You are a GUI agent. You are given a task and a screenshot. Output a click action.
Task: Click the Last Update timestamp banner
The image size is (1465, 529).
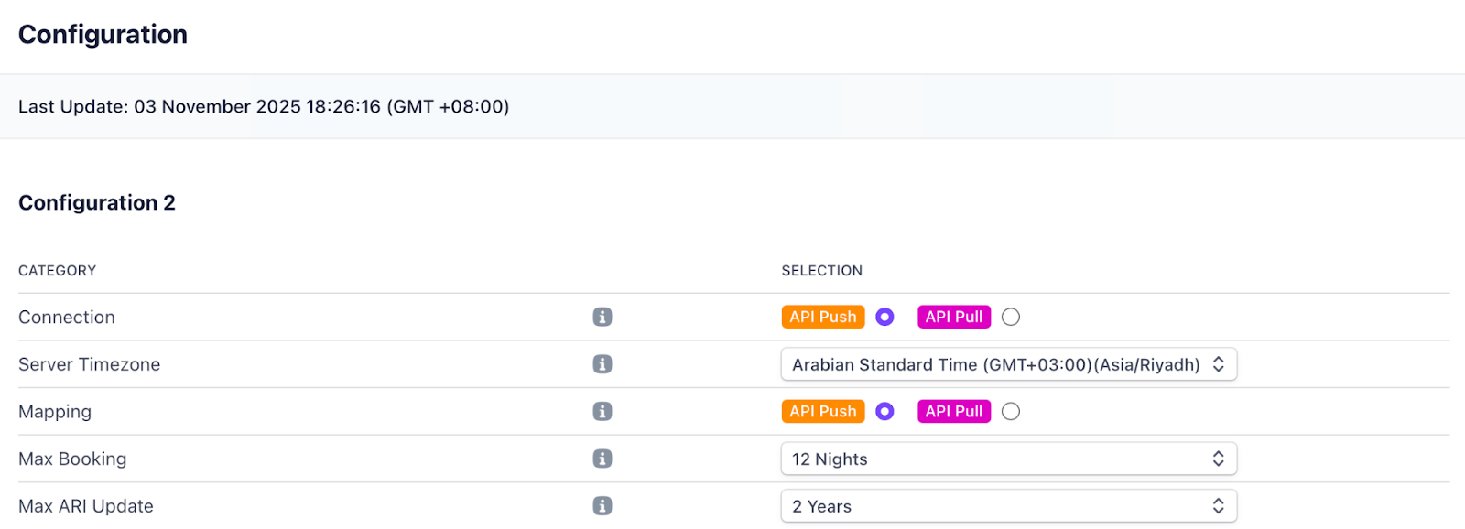264,107
